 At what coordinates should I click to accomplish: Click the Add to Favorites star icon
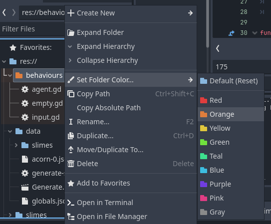pos(71,183)
